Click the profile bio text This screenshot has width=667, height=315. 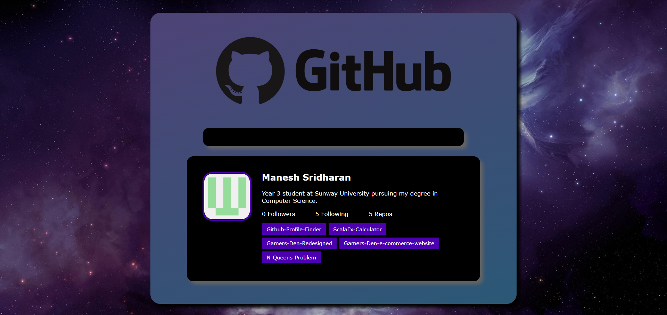(349, 197)
